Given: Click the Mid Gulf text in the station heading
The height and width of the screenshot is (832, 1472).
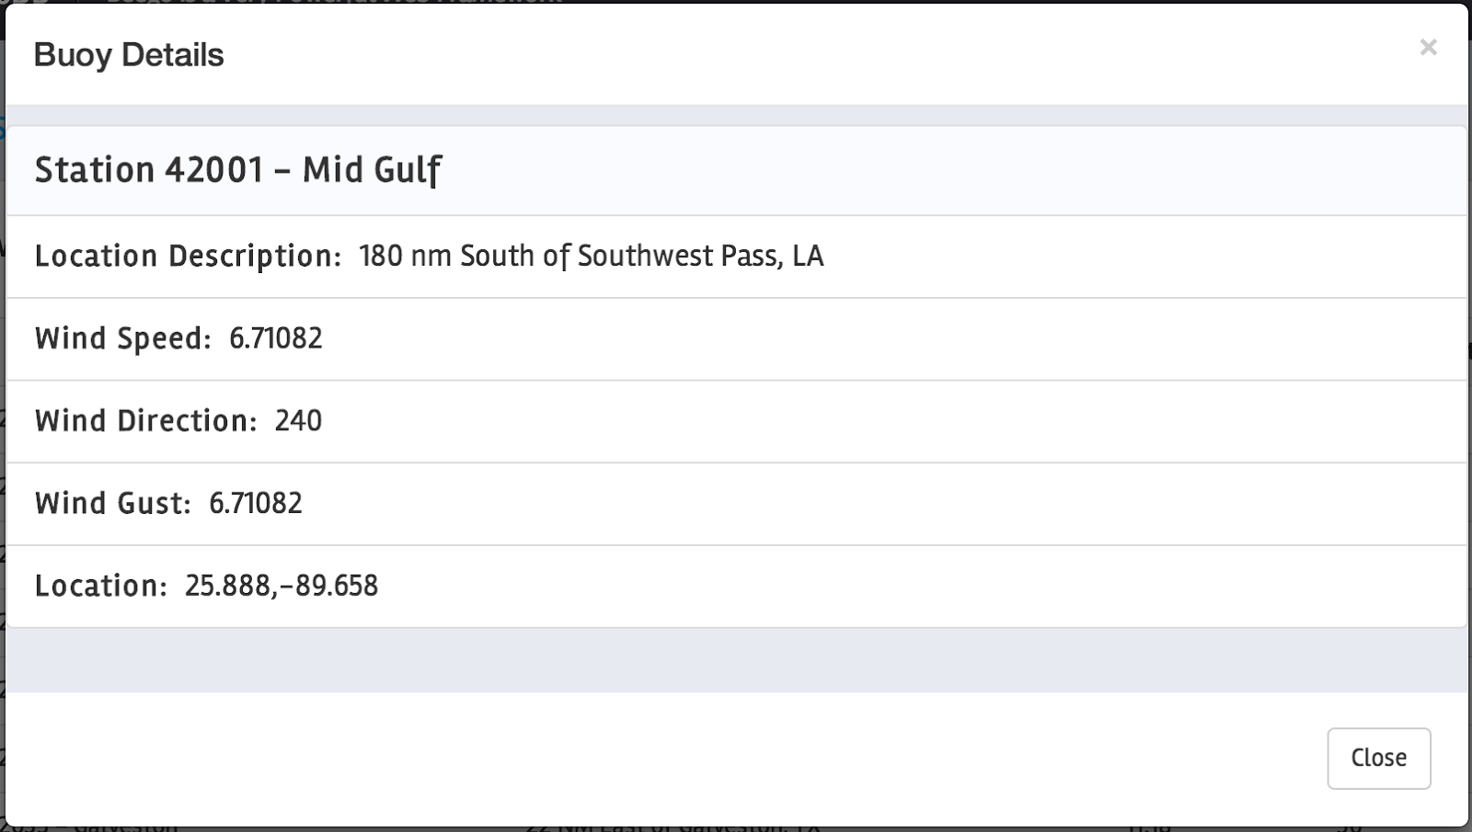Looking at the screenshot, I should (x=373, y=170).
